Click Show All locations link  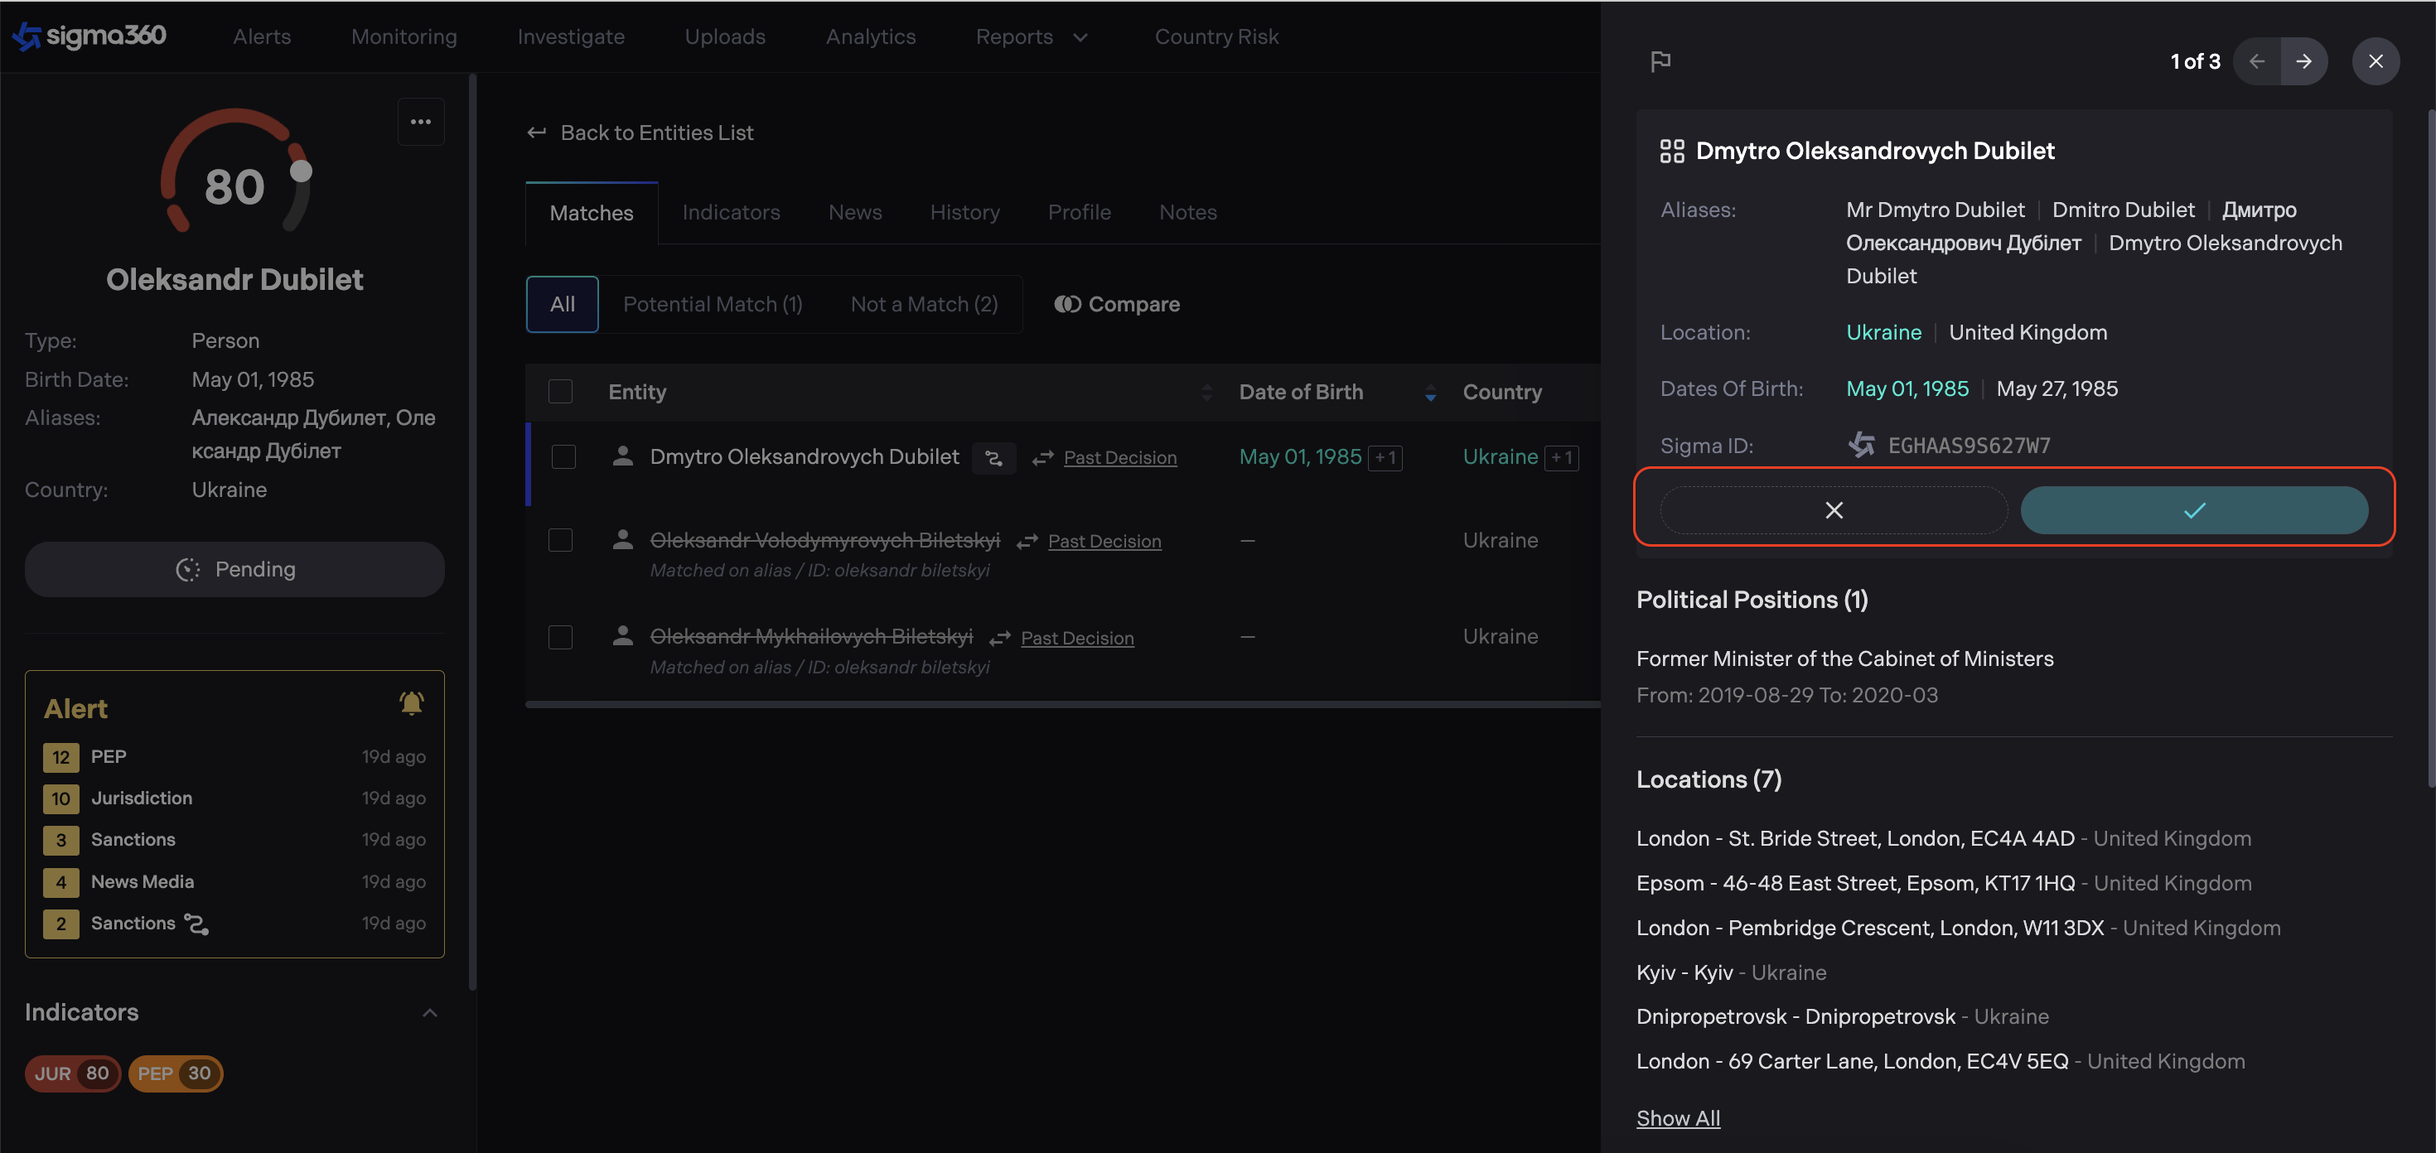[1678, 1118]
